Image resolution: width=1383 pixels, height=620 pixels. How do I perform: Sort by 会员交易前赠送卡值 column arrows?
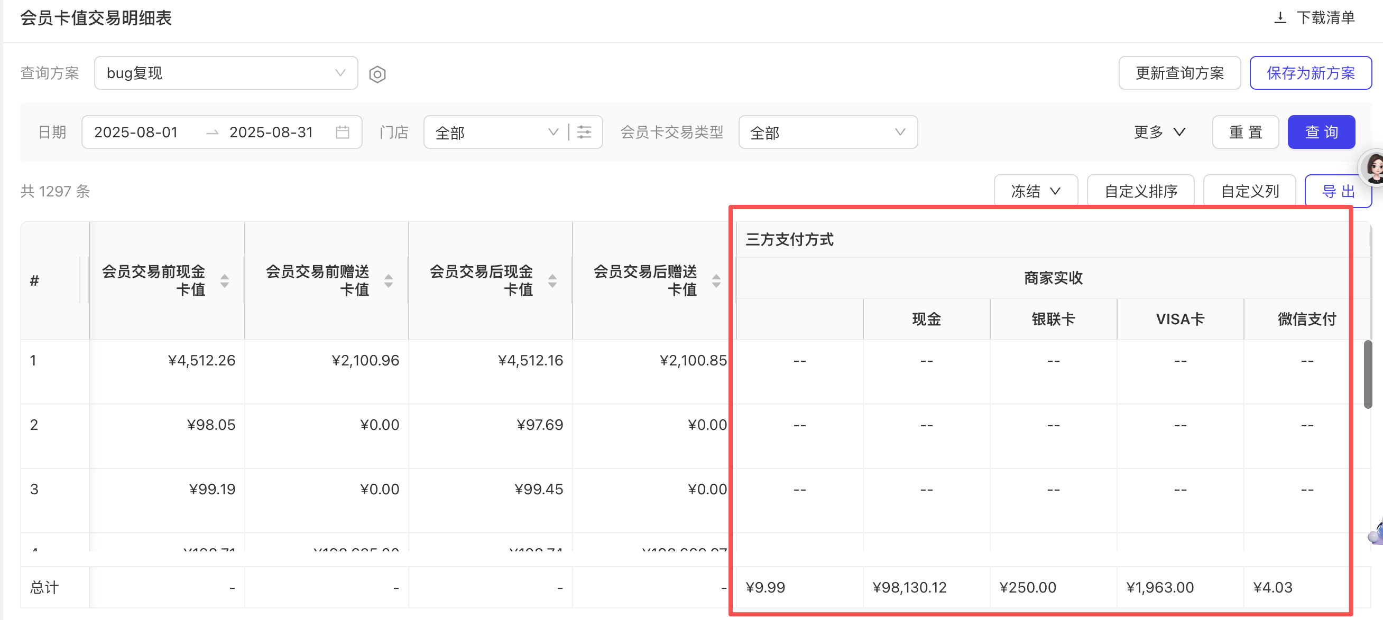pyautogui.click(x=389, y=280)
